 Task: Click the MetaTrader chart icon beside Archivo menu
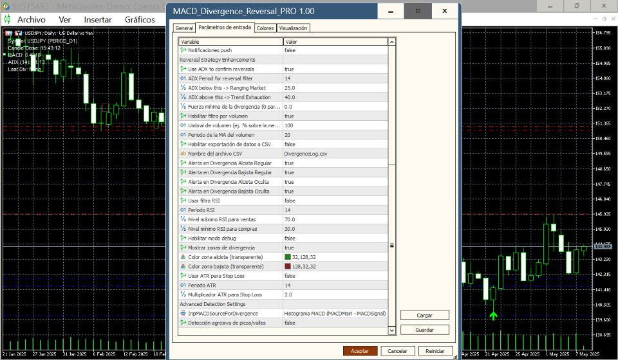(7, 19)
